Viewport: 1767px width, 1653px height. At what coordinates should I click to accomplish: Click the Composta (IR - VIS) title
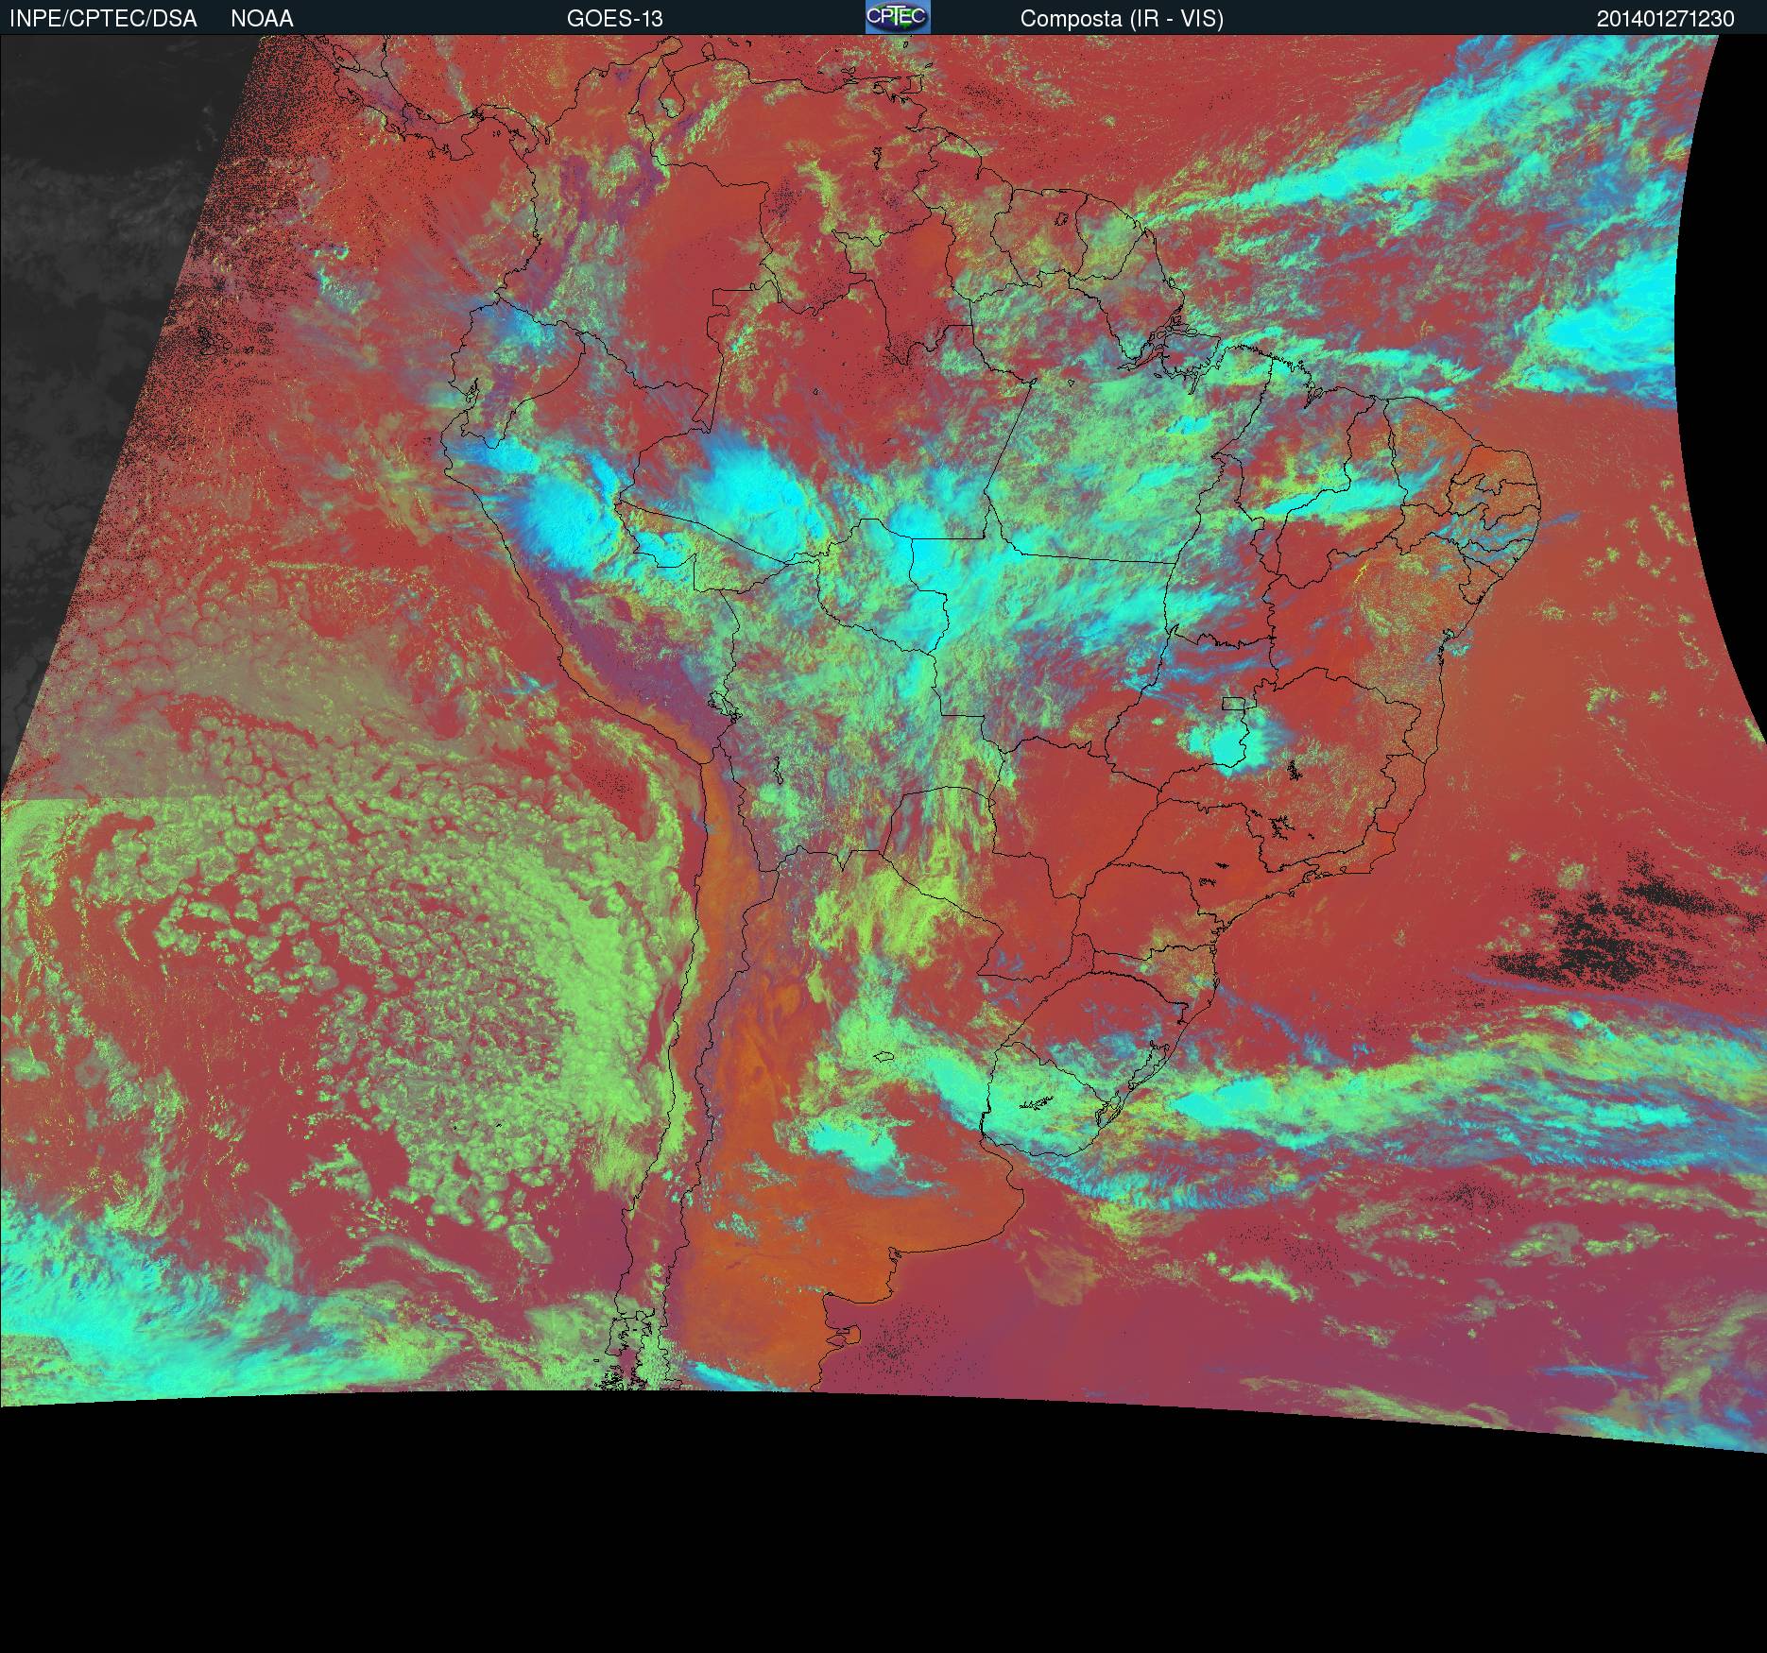pos(1122,19)
